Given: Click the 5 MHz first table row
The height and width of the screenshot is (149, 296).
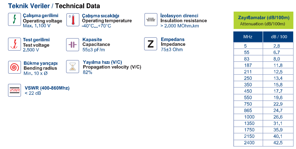Looking at the screenshot, I should [263, 46].
